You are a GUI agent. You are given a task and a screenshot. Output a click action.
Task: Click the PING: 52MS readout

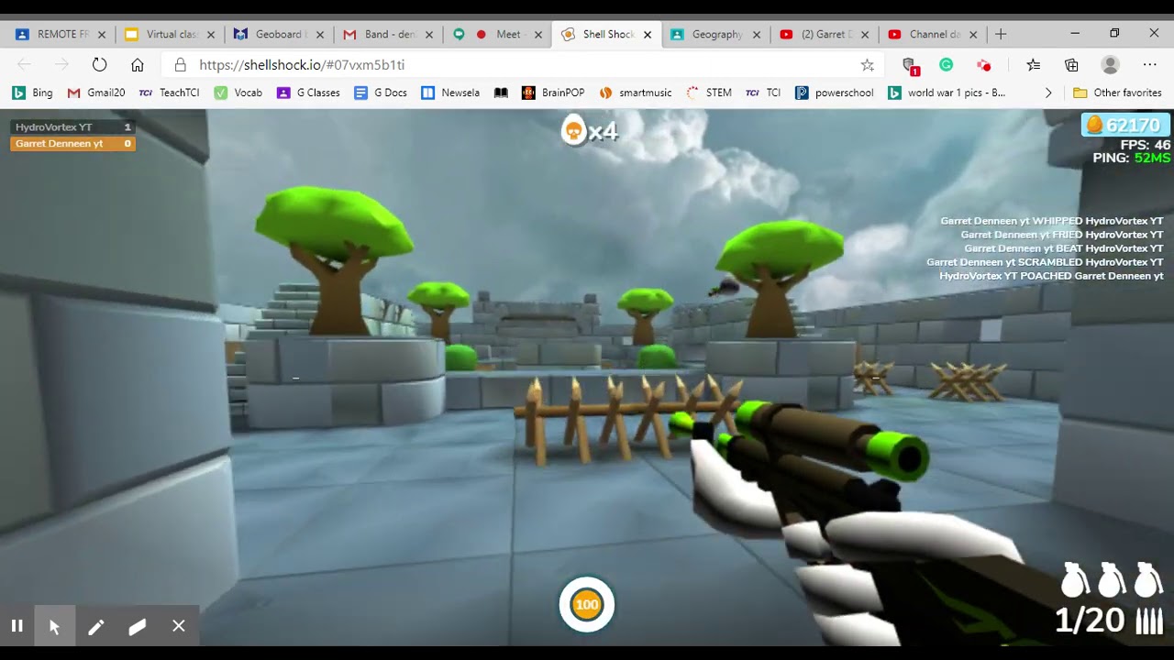1132,158
